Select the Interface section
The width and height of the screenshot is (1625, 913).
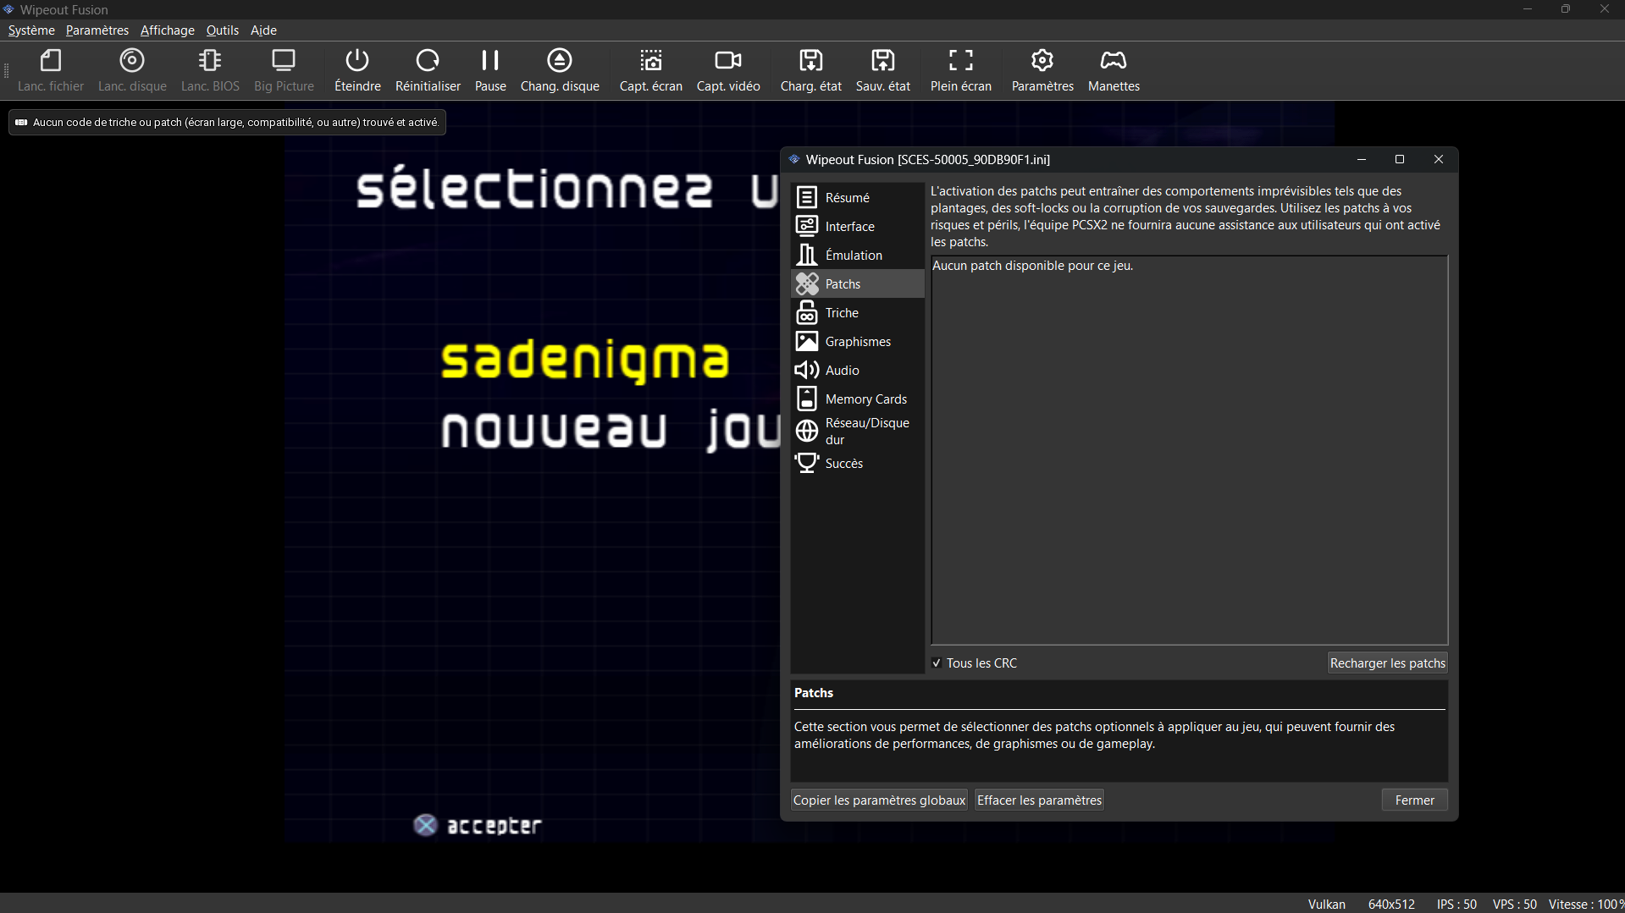pos(857,226)
